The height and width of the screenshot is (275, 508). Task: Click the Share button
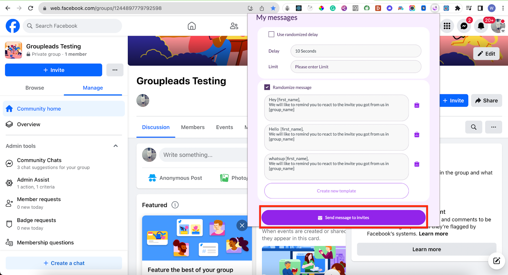coord(486,100)
